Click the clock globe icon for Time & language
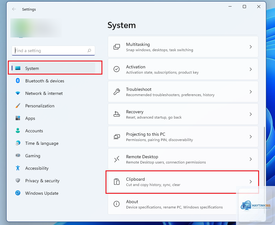The width and height of the screenshot is (275, 225). (x=18, y=143)
